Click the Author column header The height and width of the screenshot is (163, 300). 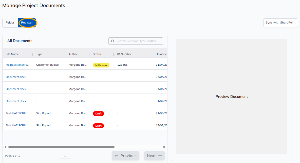click(73, 54)
